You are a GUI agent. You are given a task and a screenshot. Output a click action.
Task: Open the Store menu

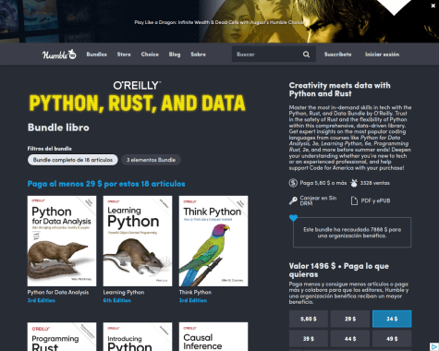coord(124,54)
